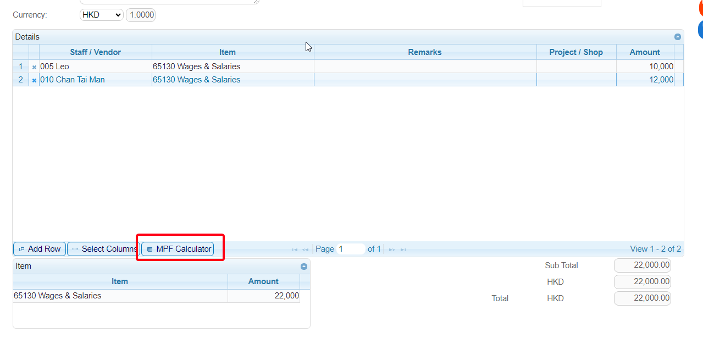Image resolution: width=703 pixels, height=338 pixels.
Task: Sort by the Staff / Vendor column header
Action: [x=95, y=52]
